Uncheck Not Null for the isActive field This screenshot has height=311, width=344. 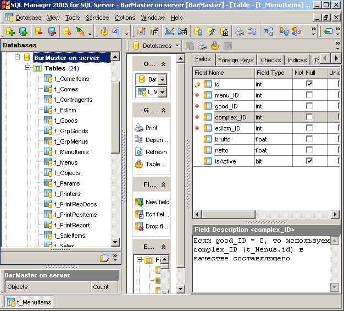(309, 161)
